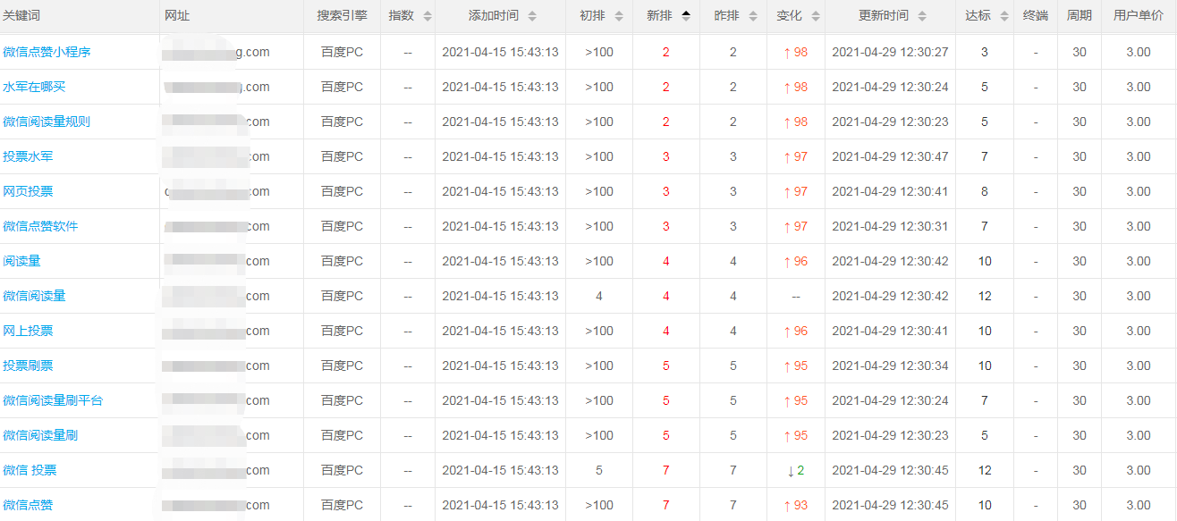Open keyword link 微信阅读量刷平台
The height and width of the screenshot is (521, 1177).
(53, 400)
